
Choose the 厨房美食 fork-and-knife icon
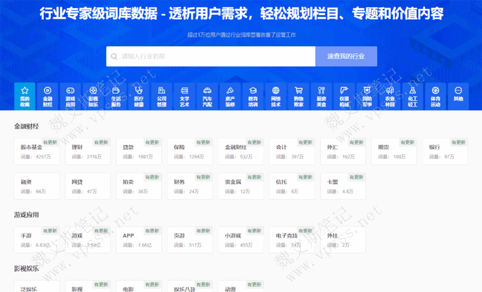(x=321, y=96)
